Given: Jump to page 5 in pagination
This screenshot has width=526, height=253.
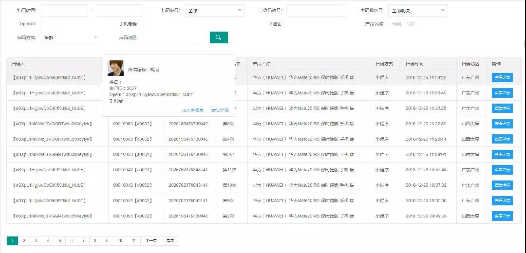Looking at the screenshot, I should (59, 241).
